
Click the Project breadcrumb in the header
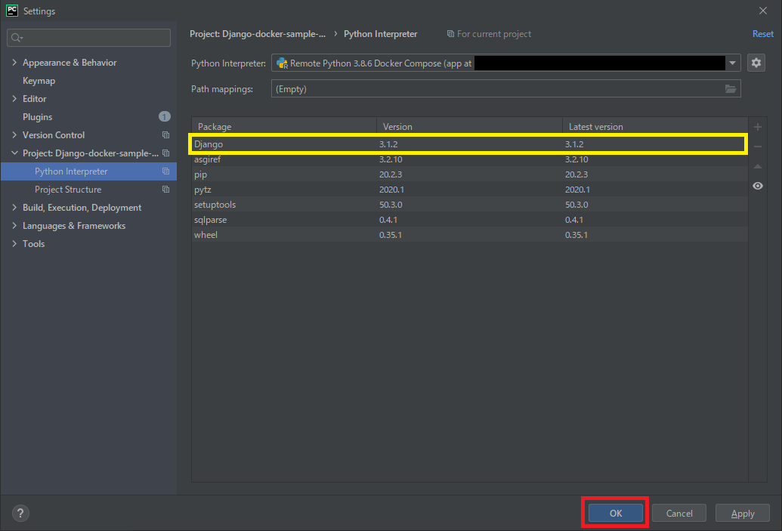coord(258,34)
